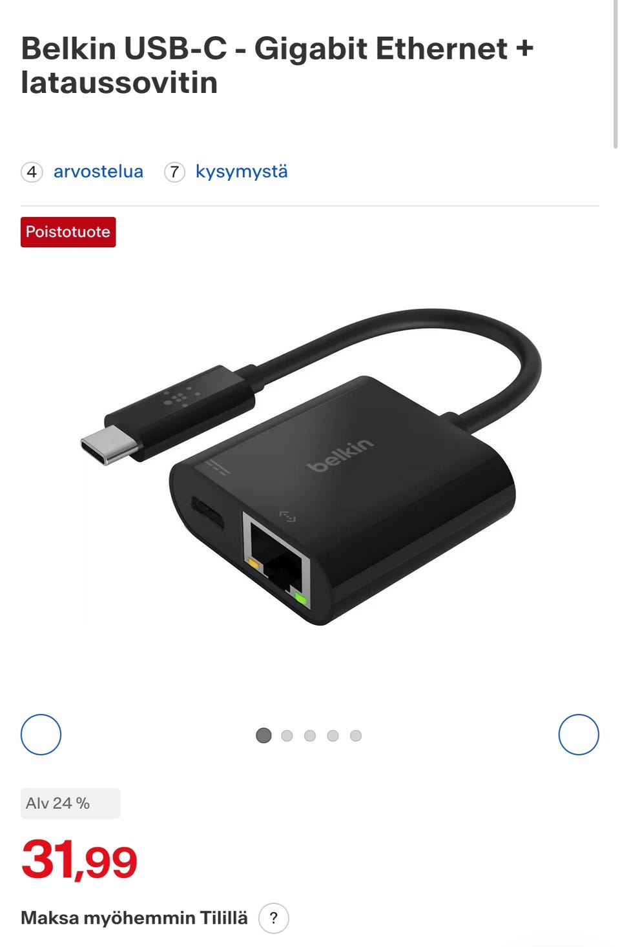The height and width of the screenshot is (947, 620).
Task: Click the review count badge showing 4
Action: 32,172
